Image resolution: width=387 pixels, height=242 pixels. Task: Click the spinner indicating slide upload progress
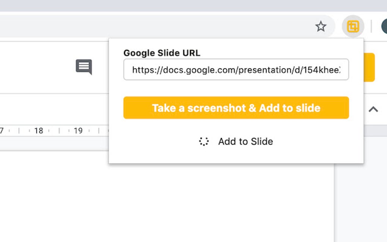204,141
